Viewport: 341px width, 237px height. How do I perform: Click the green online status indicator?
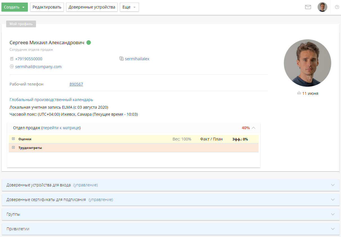pyautogui.click(x=89, y=43)
